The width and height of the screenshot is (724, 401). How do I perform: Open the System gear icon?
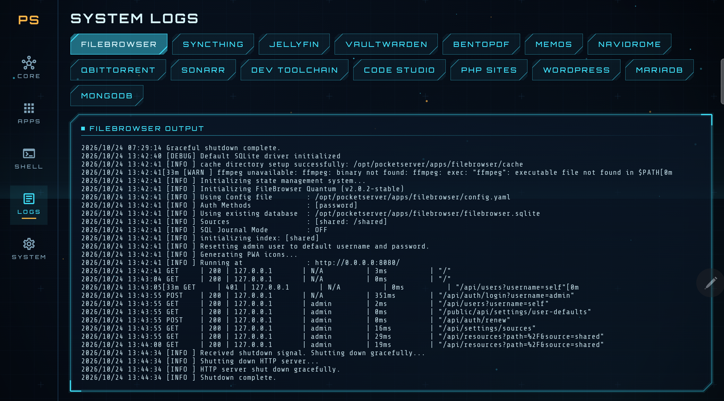click(x=29, y=244)
